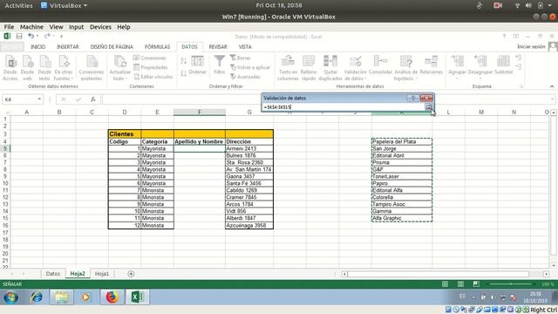
Task: Click Texto en columnas icon
Action: 288,68
